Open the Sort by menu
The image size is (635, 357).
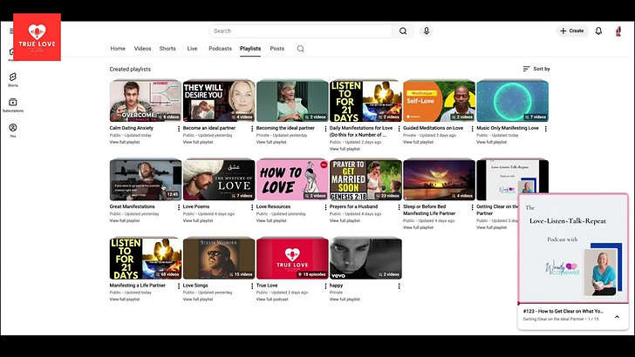click(536, 69)
